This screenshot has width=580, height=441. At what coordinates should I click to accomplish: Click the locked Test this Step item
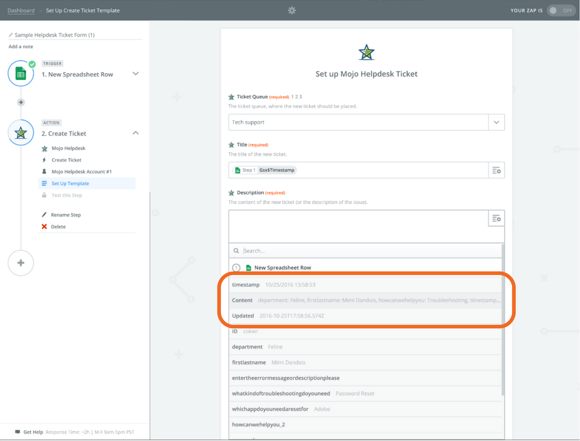pos(67,195)
